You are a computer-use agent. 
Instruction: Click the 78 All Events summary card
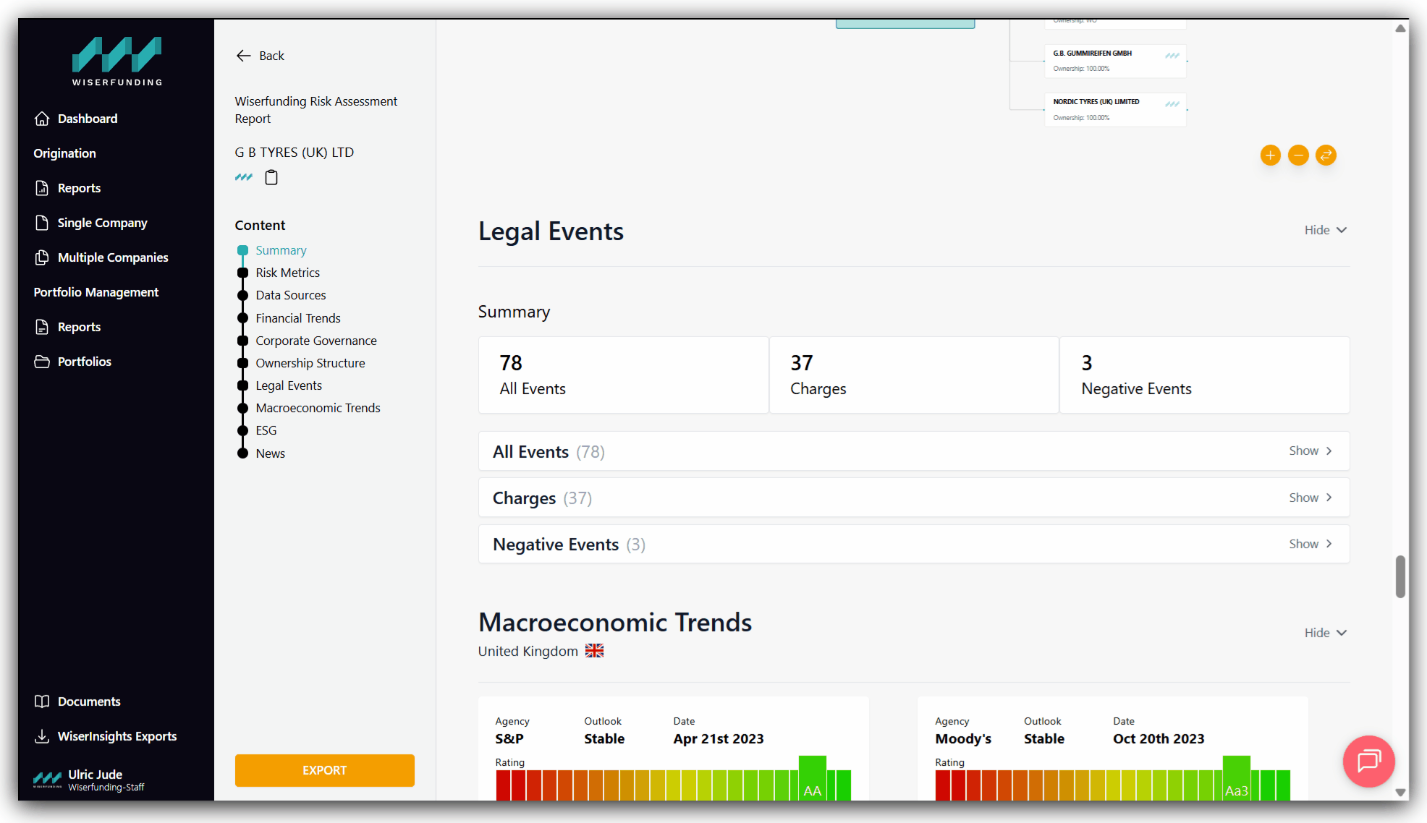pos(623,375)
